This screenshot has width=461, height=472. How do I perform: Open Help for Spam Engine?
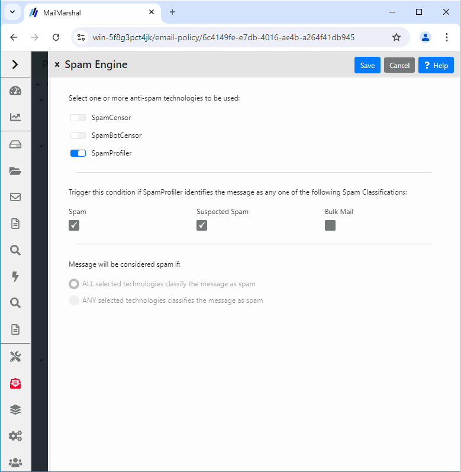436,65
